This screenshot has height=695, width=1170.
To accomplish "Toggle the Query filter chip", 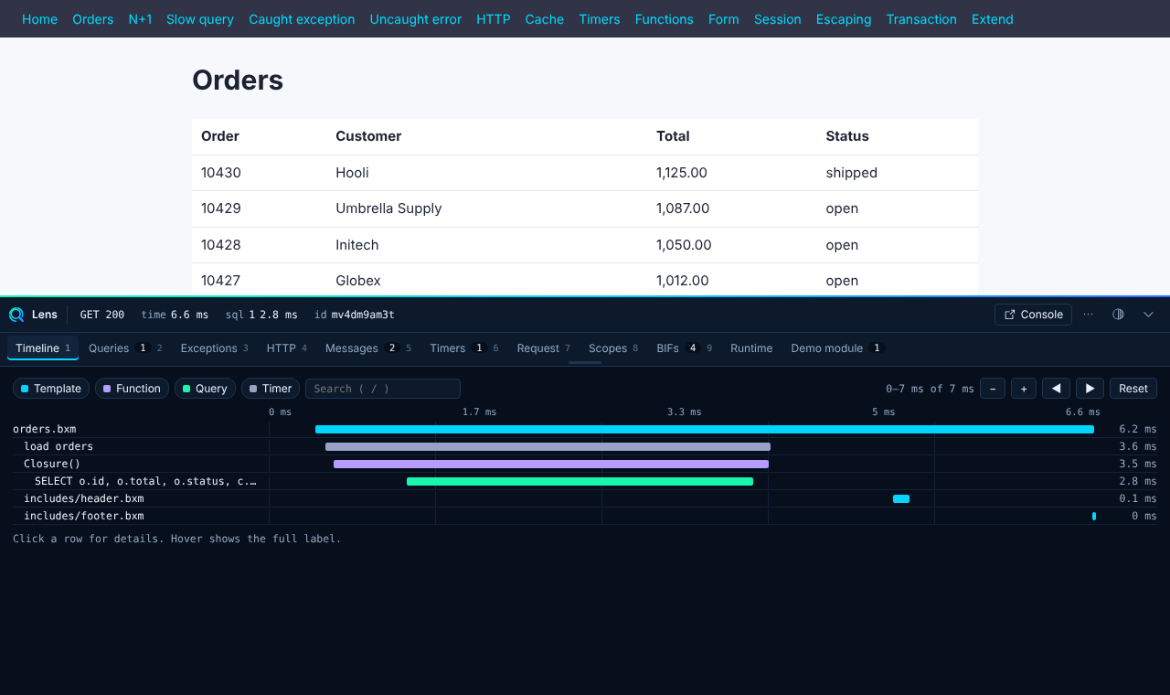I will point(205,389).
